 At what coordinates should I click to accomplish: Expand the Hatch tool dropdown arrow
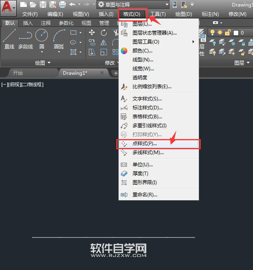click(x=81, y=52)
